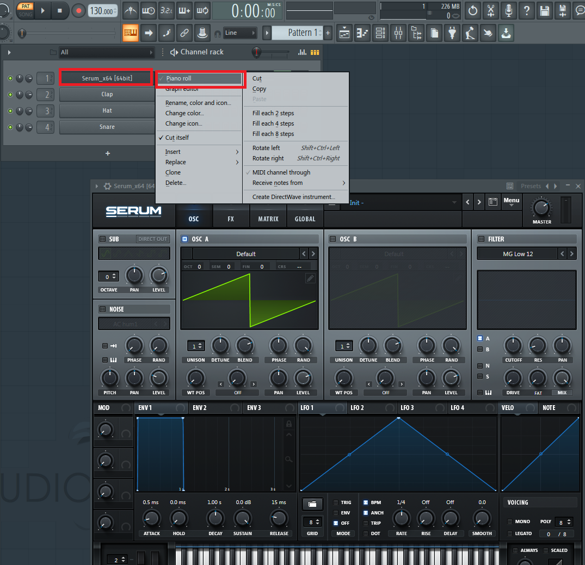Viewport: 585px width, 565px height.
Task: Open the GLOBAL tab in Serum
Action: (x=305, y=219)
